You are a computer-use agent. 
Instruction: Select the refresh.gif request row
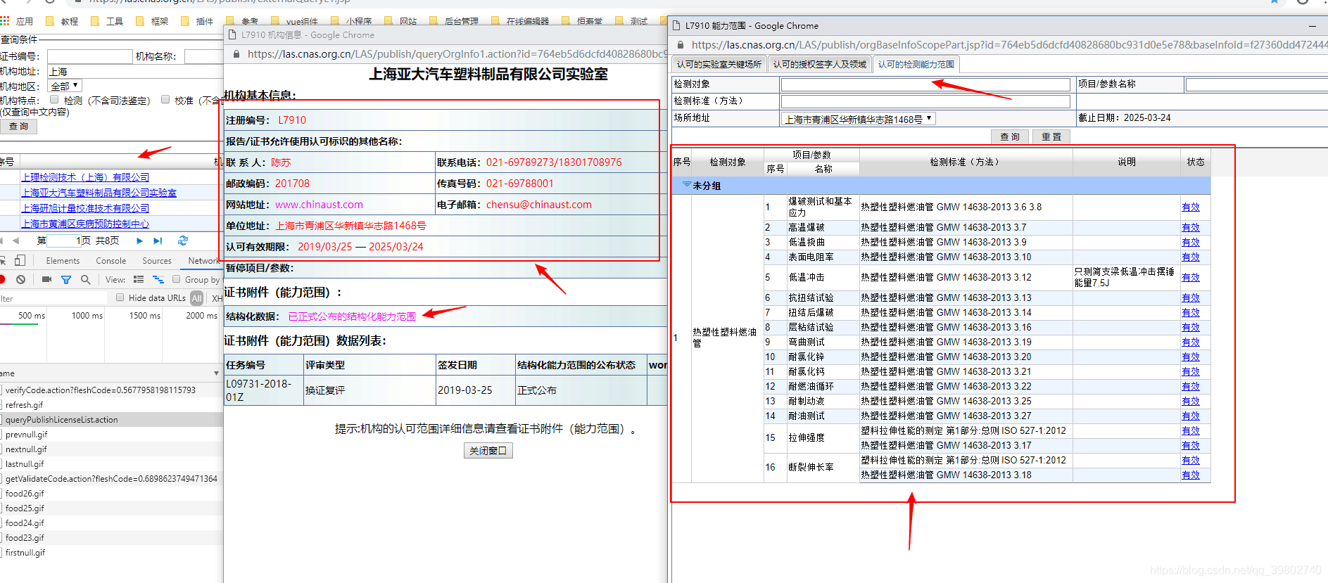pos(111,405)
